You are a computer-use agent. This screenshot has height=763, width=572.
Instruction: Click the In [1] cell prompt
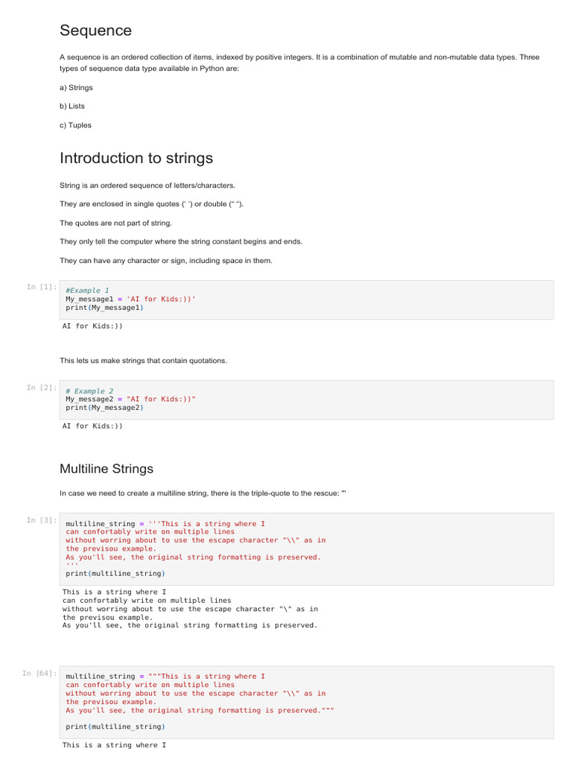click(41, 287)
